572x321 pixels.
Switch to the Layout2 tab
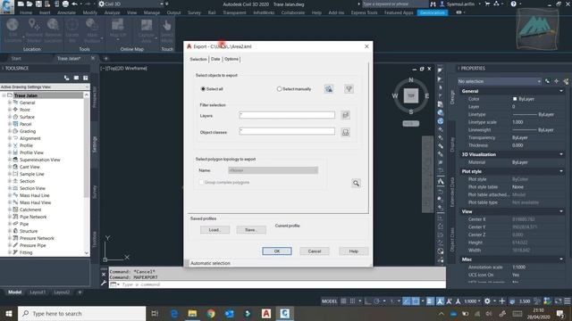point(62,292)
